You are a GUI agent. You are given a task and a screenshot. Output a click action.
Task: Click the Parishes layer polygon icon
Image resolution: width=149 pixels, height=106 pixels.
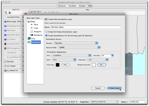click(x=5, y=62)
